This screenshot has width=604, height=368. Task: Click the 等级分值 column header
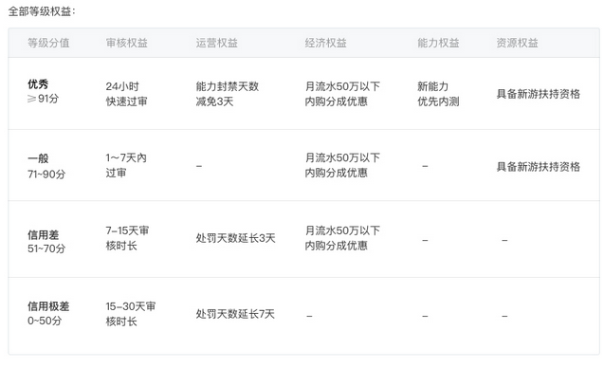48,43
